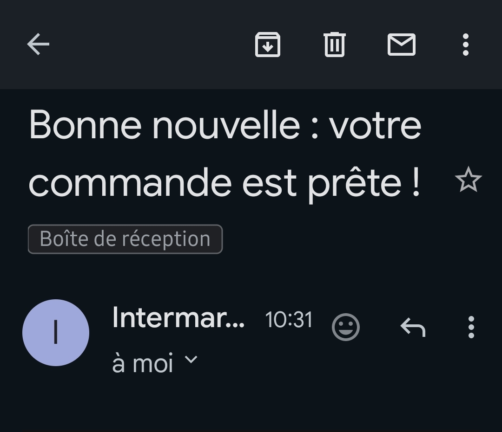This screenshot has height=432, width=502.
Task: Add an emoji reaction with smiley icon
Action: [x=346, y=327]
